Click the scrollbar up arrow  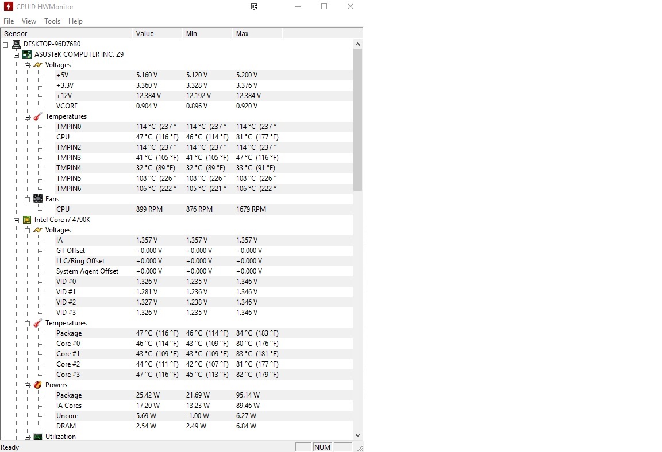tap(357, 44)
